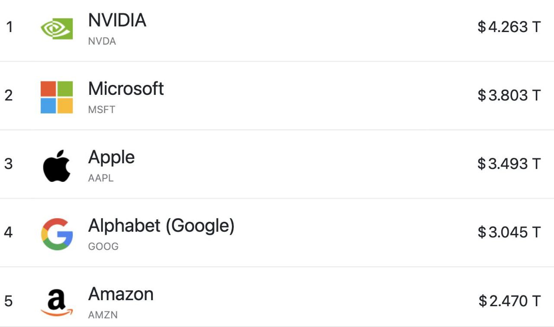
Task: Click Microsoft's $3.803 T market cap
Action: 509,95
